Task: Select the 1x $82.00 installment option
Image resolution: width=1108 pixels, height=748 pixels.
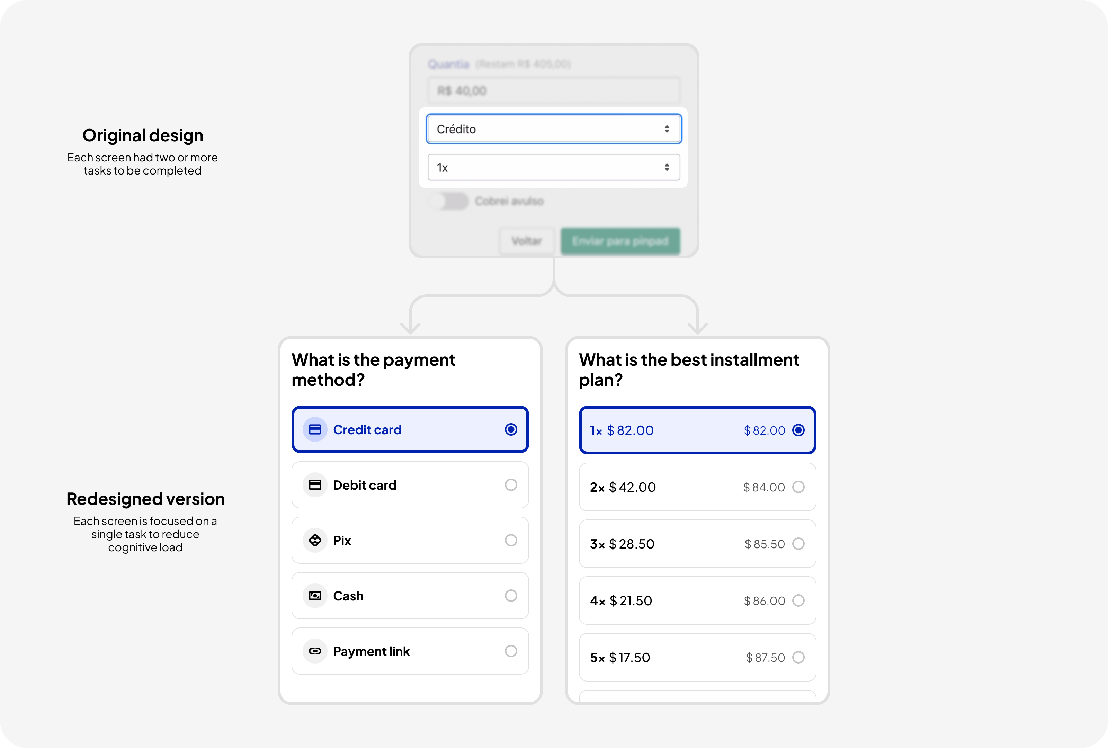Action: [697, 430]
